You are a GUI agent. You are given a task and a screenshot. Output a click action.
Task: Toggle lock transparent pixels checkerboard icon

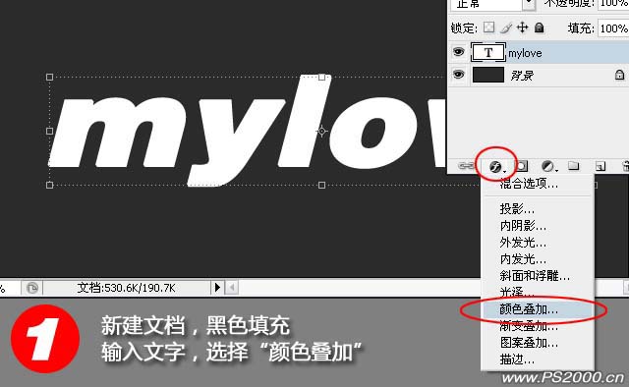(488, 28)
